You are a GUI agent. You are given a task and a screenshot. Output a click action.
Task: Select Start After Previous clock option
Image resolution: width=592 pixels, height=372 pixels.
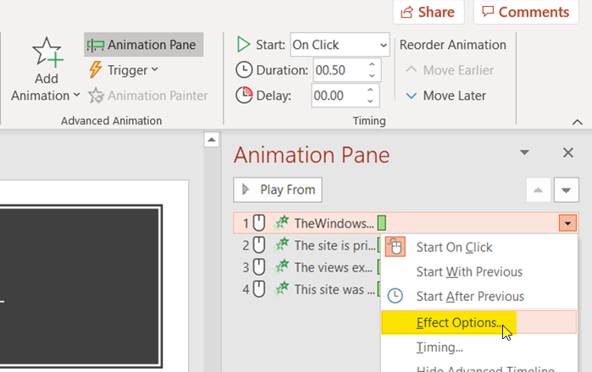470,296
